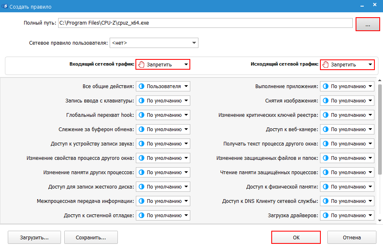Close the 'Создать правило' window
The image size is (383, 250).
(x=375, y=5)
